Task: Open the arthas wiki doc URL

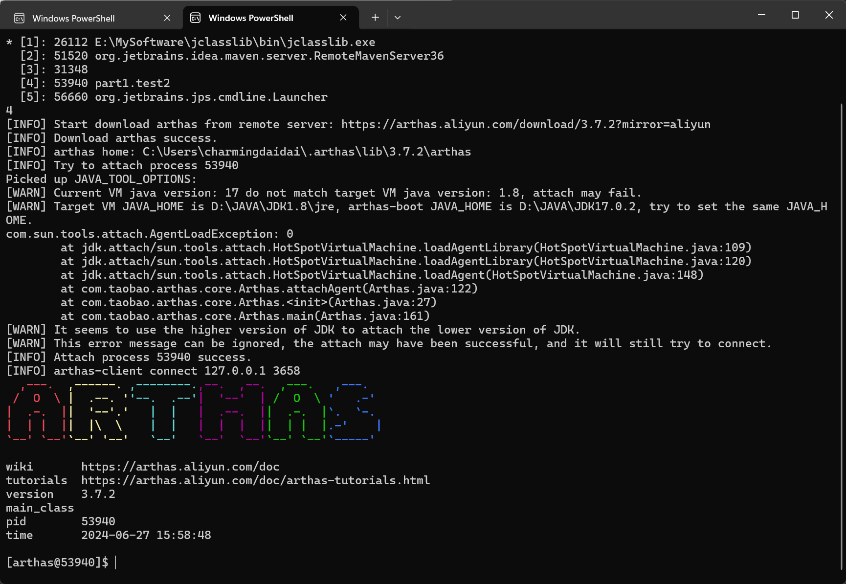Action: point(180,467)
